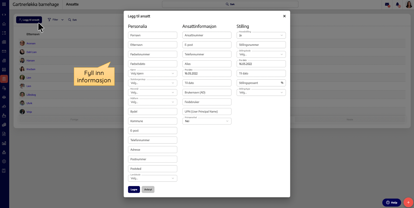414x208 pixels.
Task: Click the Adresse input field
Action: pos(152,149)
